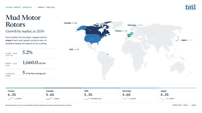Select Germany's blue shape on map
This screenshot has height=113, width=202.
pyautogui.click(x=131, y=34)
